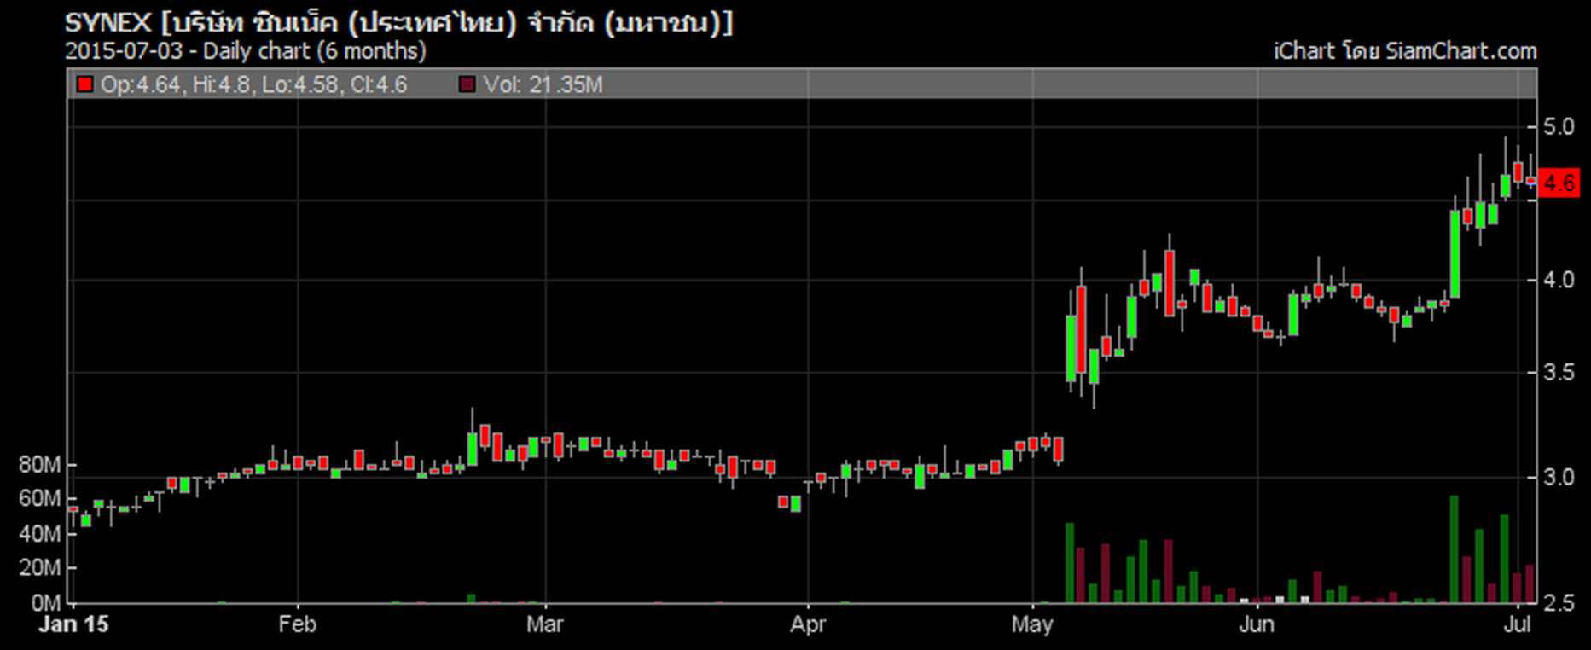The width and height of the screenshot is (1591, 650).
Task: Click the tall green late-June breakout candle
Action: pos(1455,253)
